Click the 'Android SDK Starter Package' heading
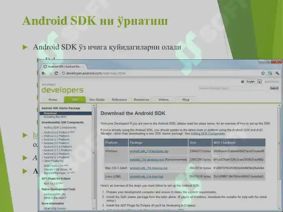This screenshot has width=283, height=212. 61,108
